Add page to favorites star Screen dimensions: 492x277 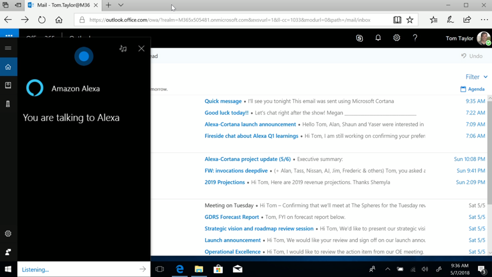410,20
